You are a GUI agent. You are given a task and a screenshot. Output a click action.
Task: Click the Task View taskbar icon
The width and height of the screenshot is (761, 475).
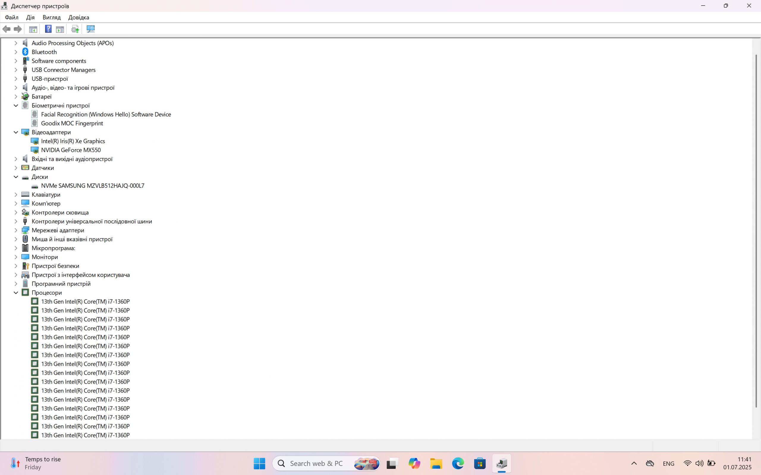(x=392, y=463)
